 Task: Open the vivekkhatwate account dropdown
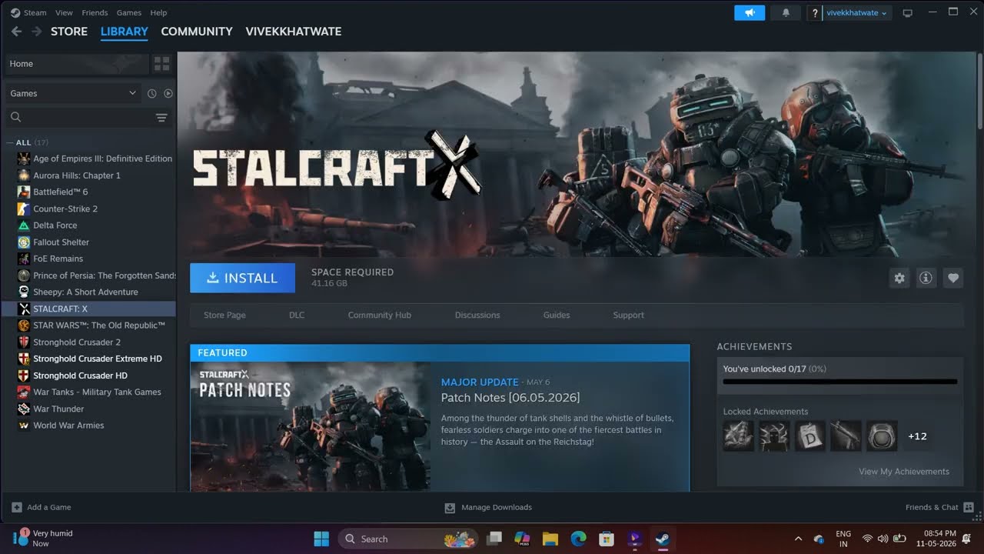click(x=856, y=13)
